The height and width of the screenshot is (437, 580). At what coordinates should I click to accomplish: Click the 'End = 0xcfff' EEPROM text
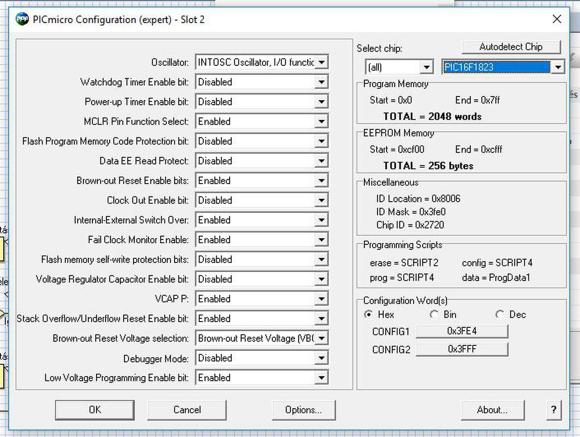coord(478,149)
